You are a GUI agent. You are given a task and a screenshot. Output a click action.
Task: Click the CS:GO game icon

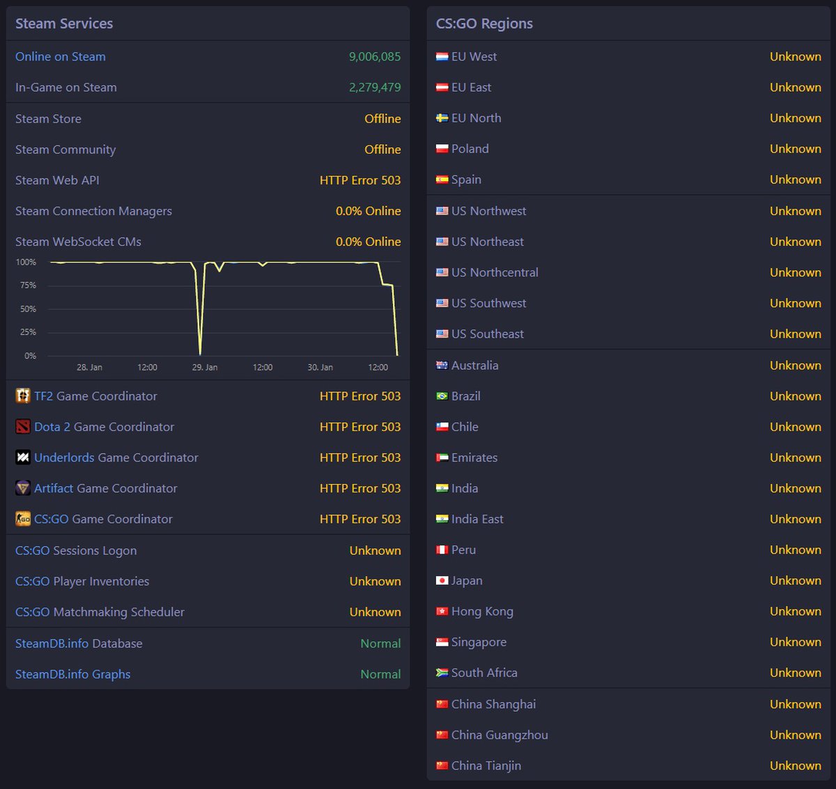23,519
